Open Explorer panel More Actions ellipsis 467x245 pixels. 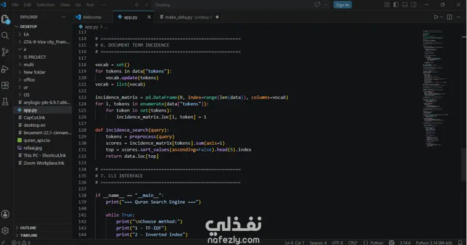[x=64, y=17]
